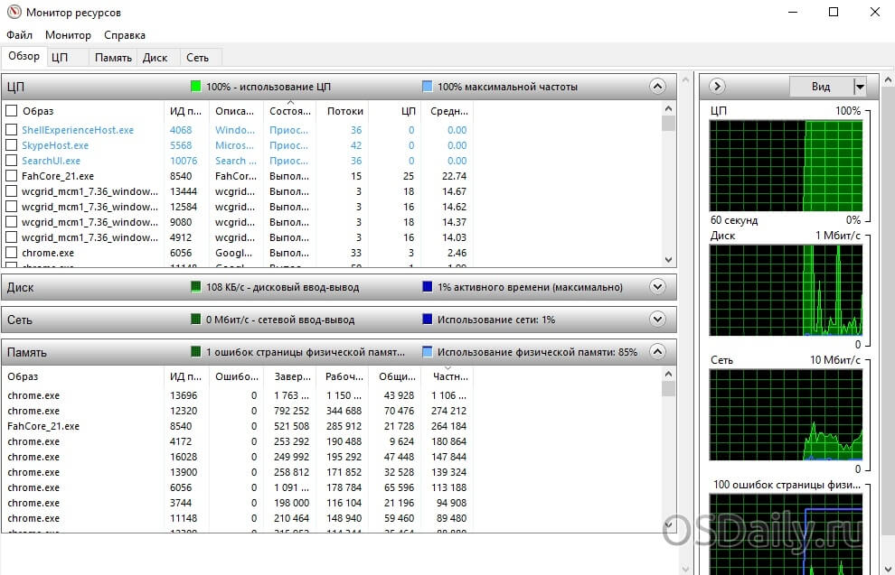Click memory list scrollbar up arrow
Image resolution: width=895 pixels, height=575 pixels.
coord(668,375)
